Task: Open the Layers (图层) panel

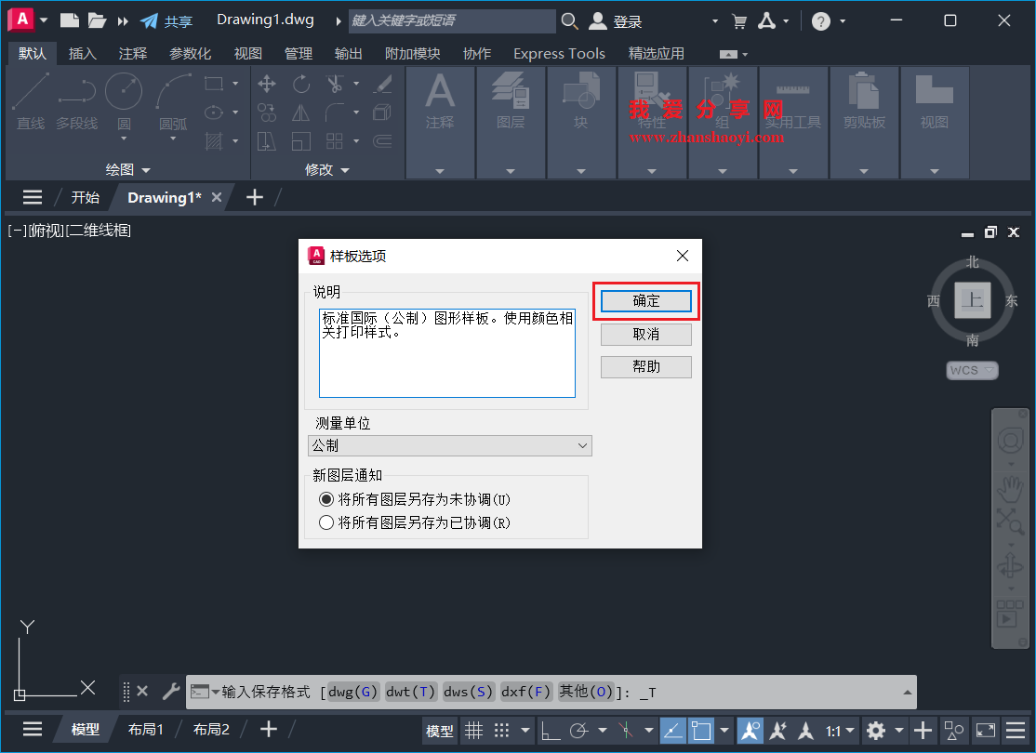Action: pyautogui.click(x=511, y=122)
